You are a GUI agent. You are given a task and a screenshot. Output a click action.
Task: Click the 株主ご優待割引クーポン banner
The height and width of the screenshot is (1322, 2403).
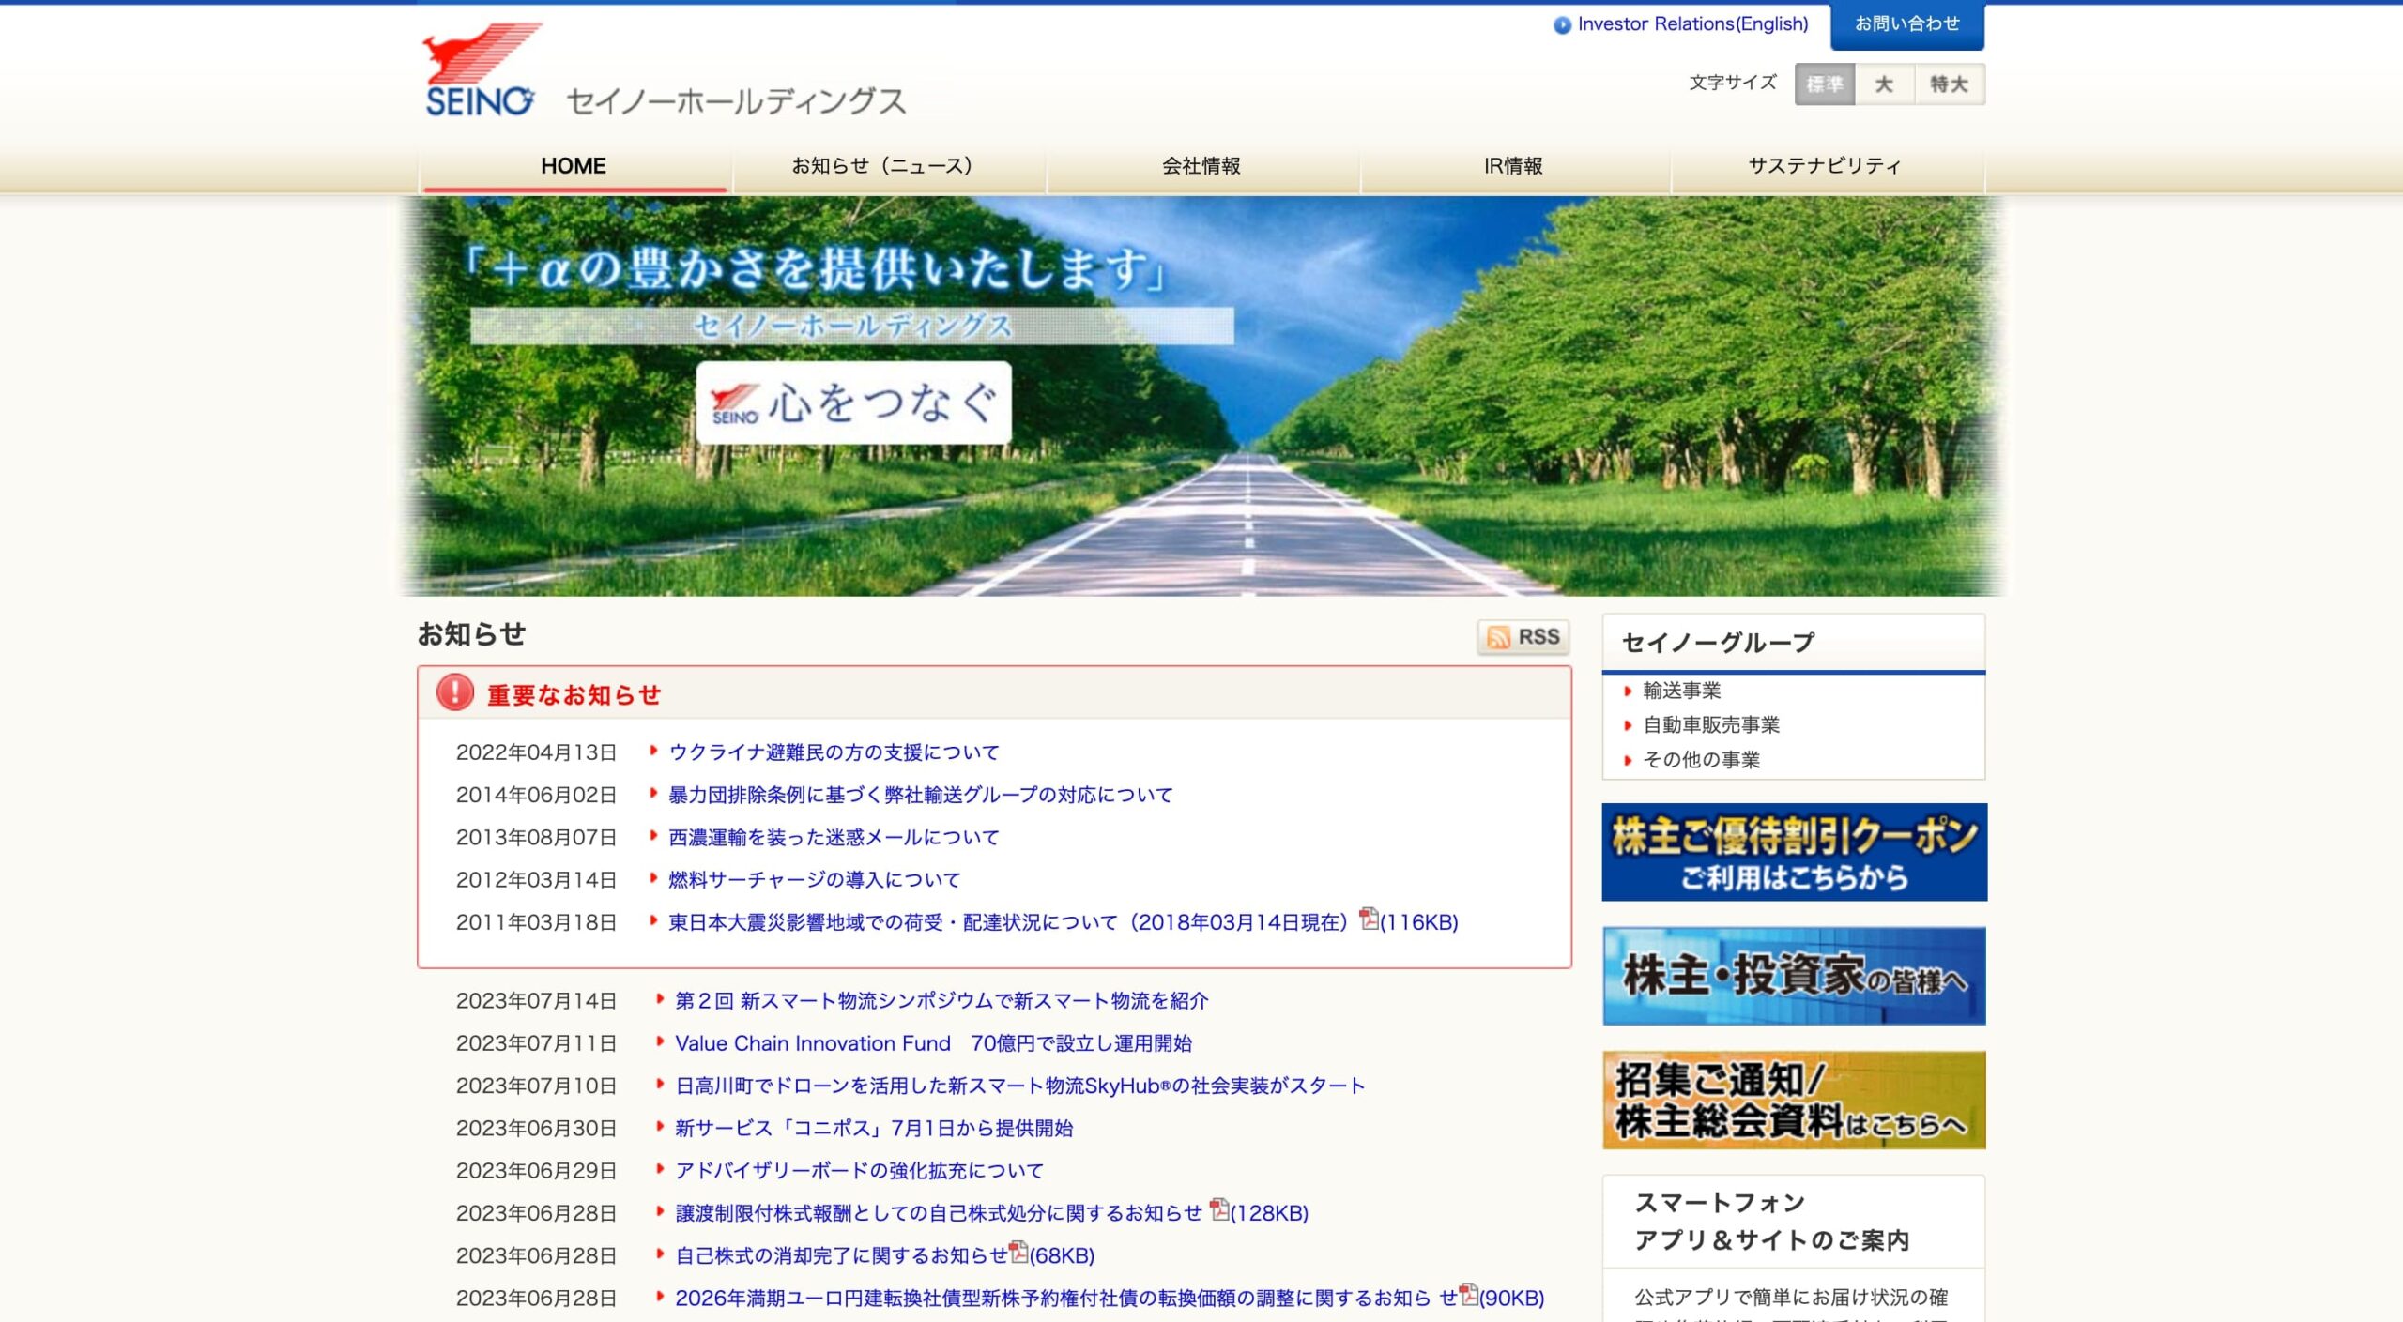[1794, 852]
